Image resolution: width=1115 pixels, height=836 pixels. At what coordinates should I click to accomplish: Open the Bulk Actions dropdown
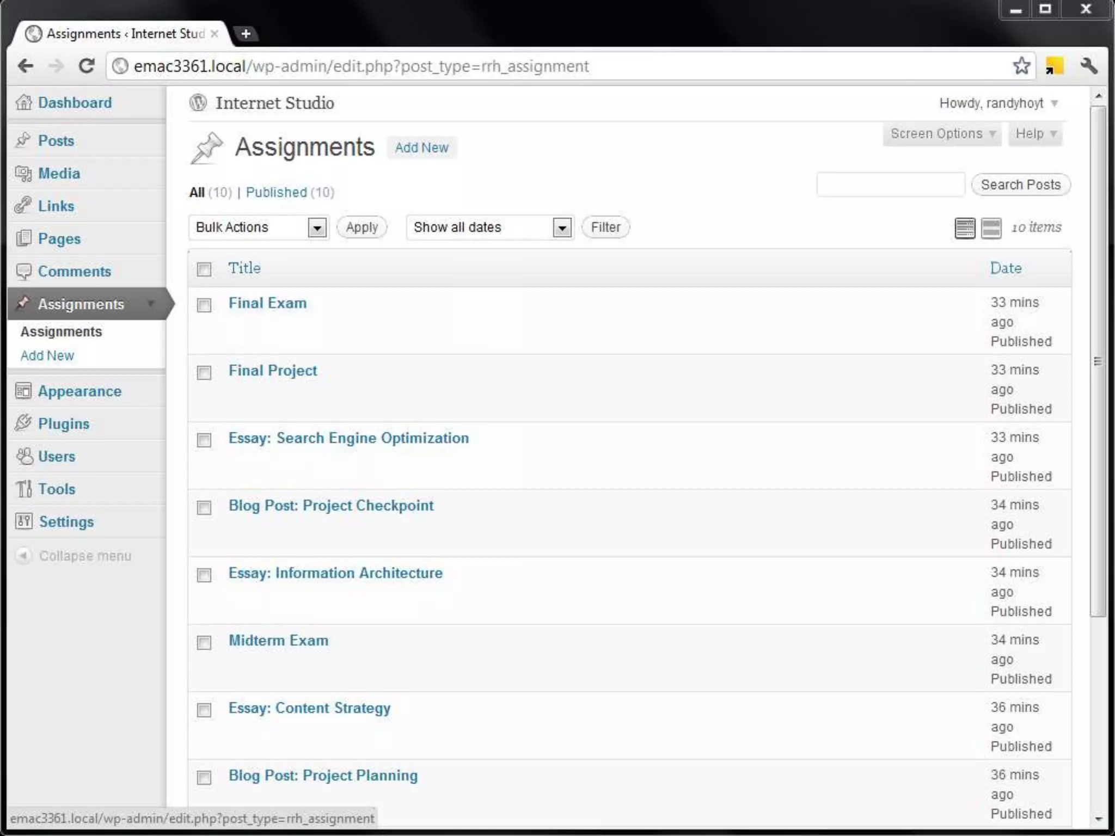258,228
